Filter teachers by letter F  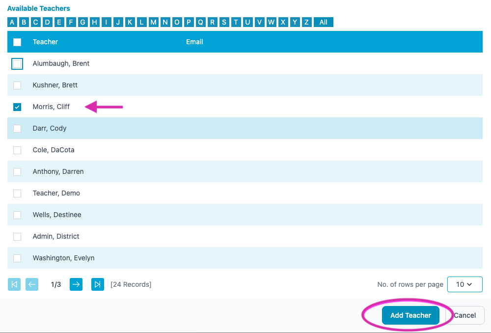71,22
